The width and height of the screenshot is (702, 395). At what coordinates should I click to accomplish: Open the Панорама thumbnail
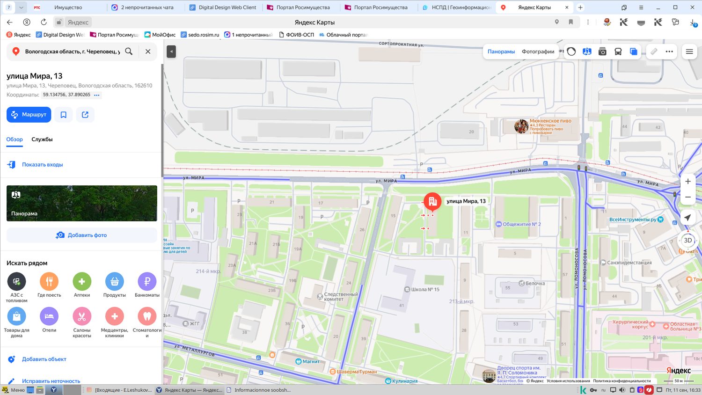pos(82,203)
